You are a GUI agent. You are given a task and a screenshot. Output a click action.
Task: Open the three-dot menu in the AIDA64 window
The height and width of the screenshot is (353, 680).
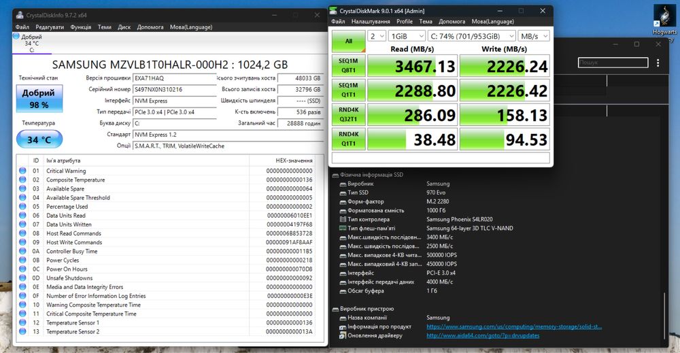coord(658,63)
